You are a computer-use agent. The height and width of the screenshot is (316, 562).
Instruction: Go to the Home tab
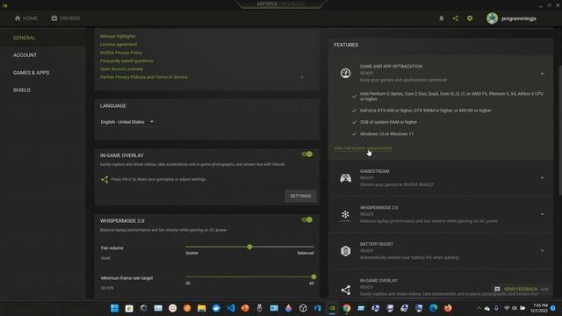(25, 18)
